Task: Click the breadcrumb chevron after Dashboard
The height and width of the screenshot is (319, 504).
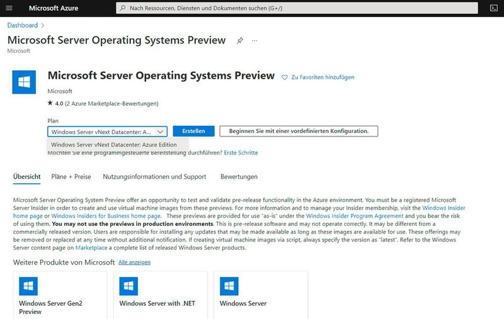Action: pyautogui.click(x=43, y=25)
